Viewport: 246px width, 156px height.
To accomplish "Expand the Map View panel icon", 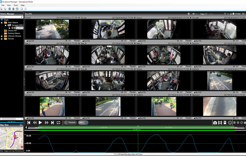I will point(21,125).
